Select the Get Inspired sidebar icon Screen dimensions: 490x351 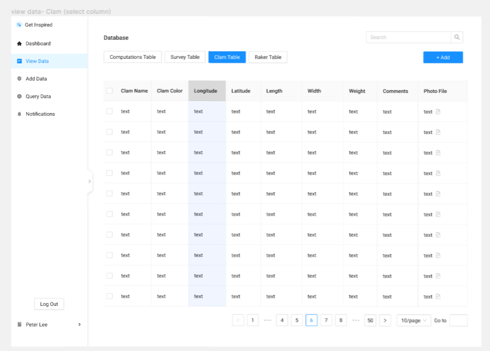click(18, 25)
